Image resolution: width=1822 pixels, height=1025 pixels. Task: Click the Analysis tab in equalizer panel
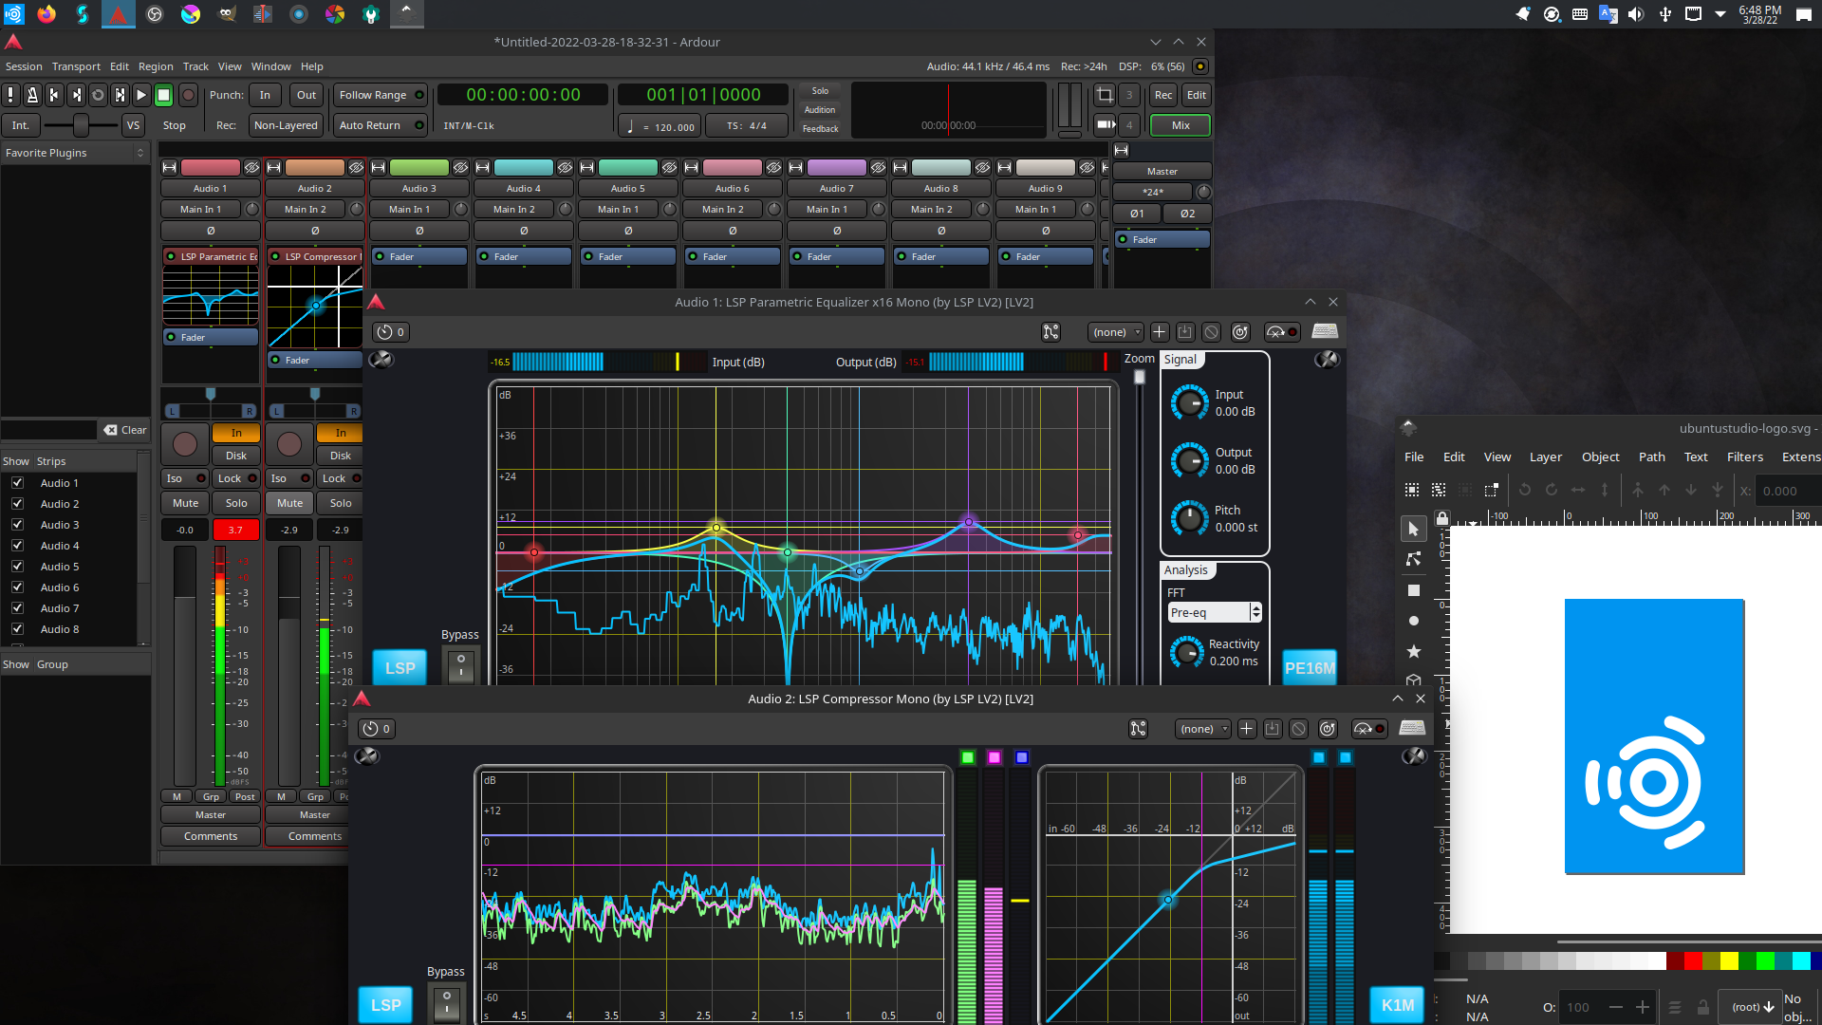coord(1185,569)
